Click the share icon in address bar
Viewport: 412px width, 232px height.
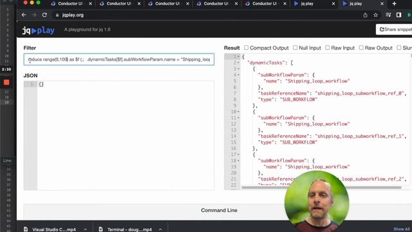[x=365, y=15]
